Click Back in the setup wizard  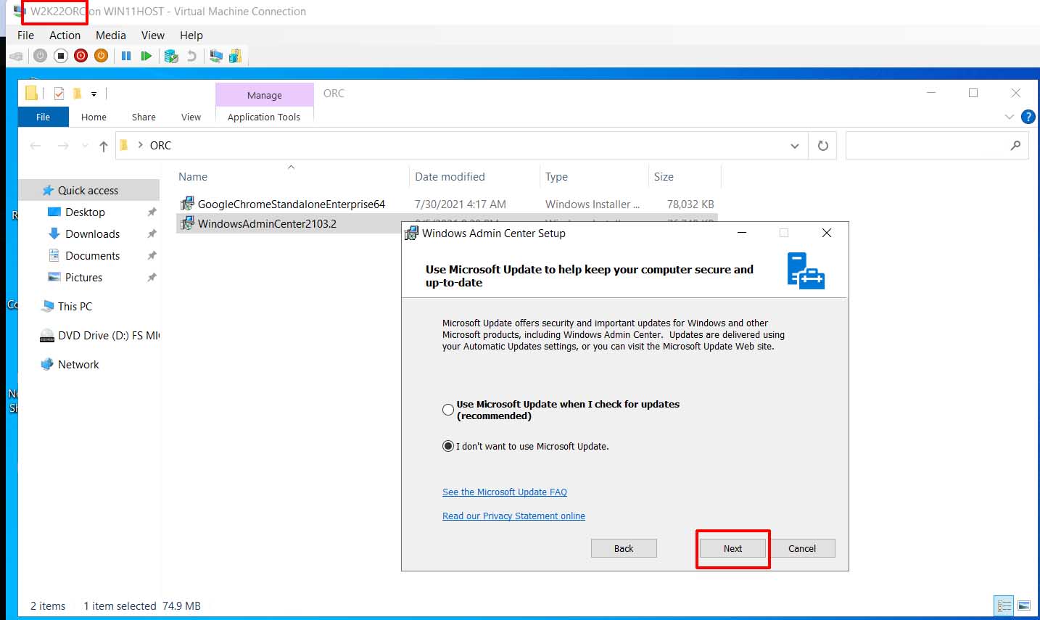click(x=624, y=548)
